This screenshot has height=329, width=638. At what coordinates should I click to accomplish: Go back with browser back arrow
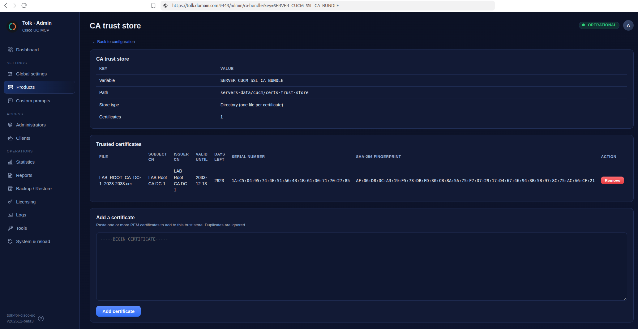pyautogui.click(x=6, y=6)
